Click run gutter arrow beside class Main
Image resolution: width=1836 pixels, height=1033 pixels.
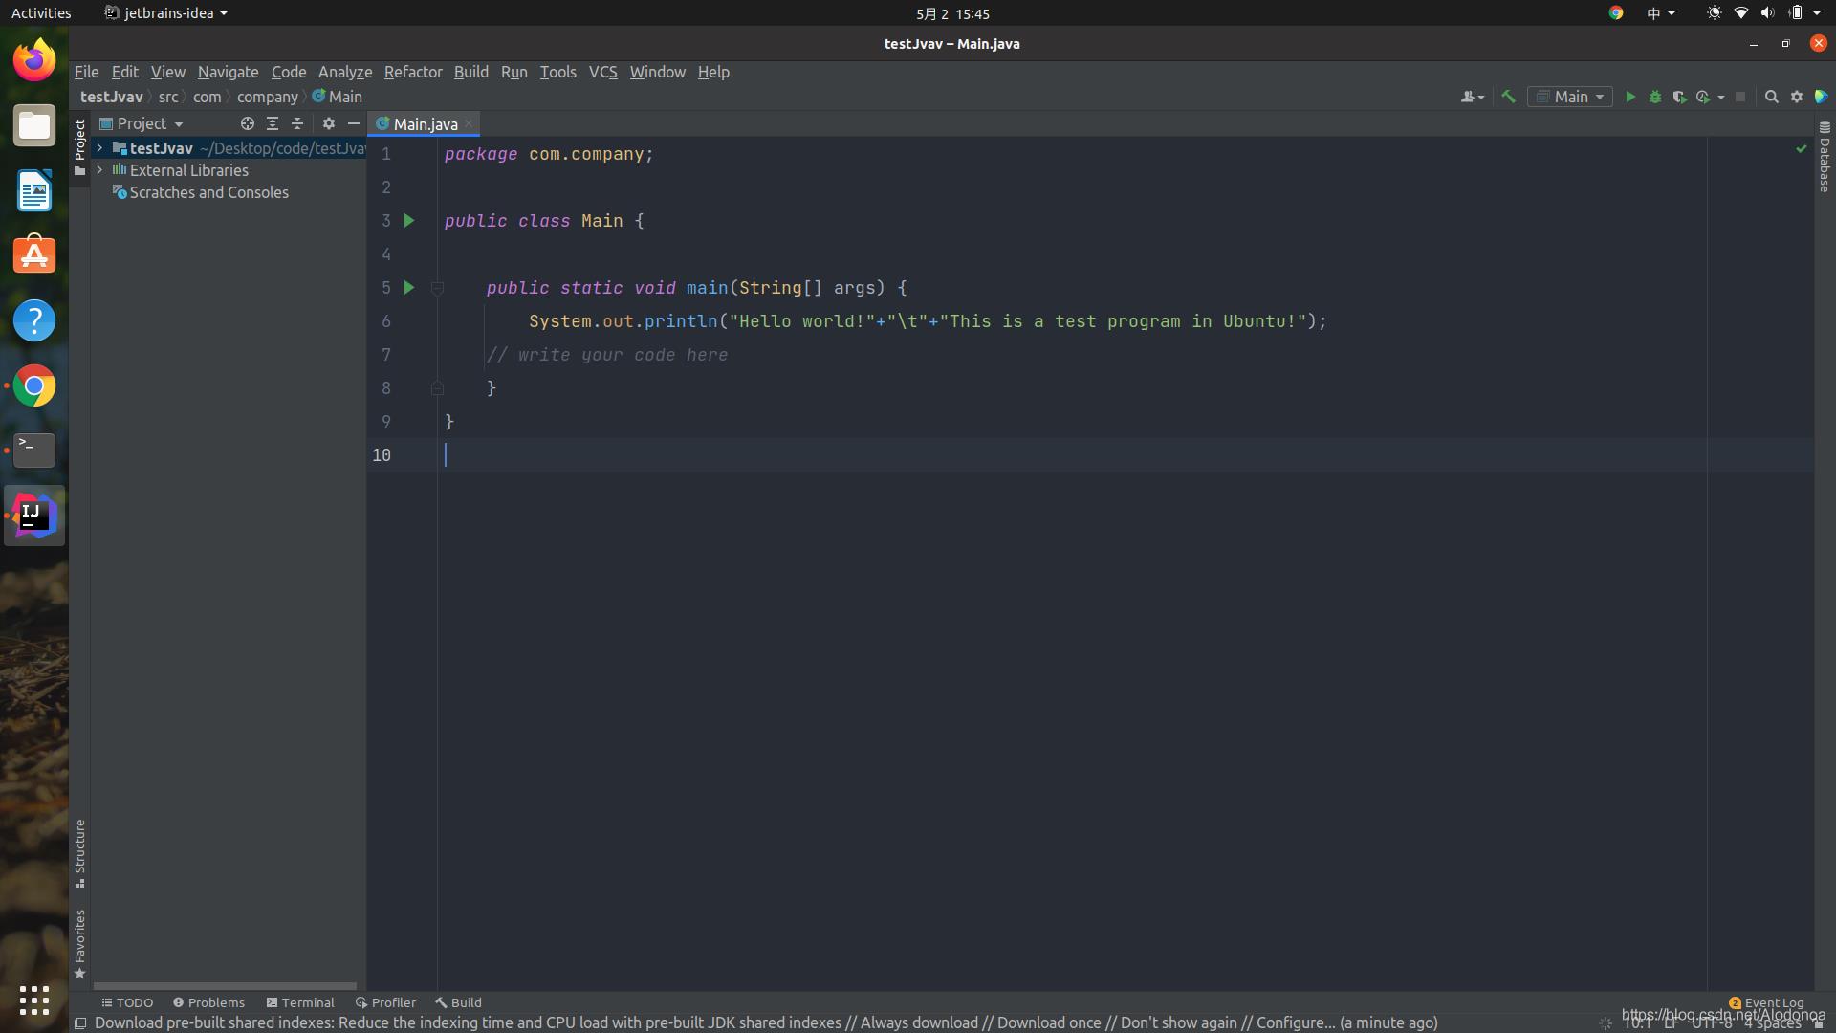409,221
